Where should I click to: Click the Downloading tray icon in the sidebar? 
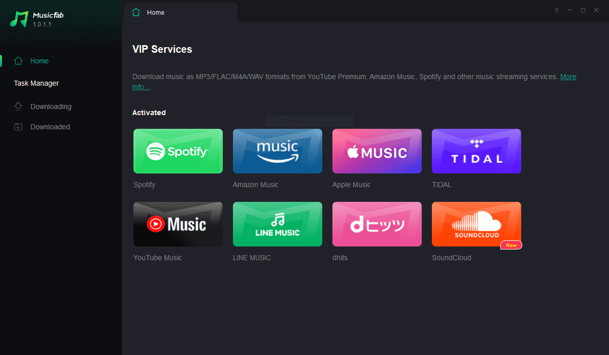point(18,106)
